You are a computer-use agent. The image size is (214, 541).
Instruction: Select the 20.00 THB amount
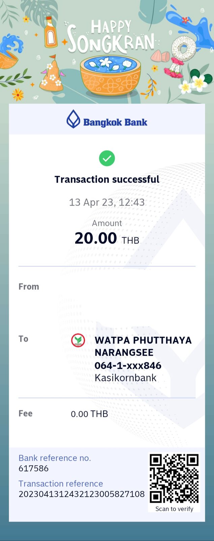pyautogui.click(x=106, y=238)
